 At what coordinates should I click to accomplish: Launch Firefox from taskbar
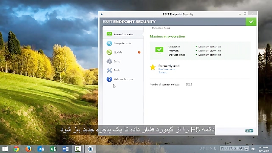(x=29, y=149)
